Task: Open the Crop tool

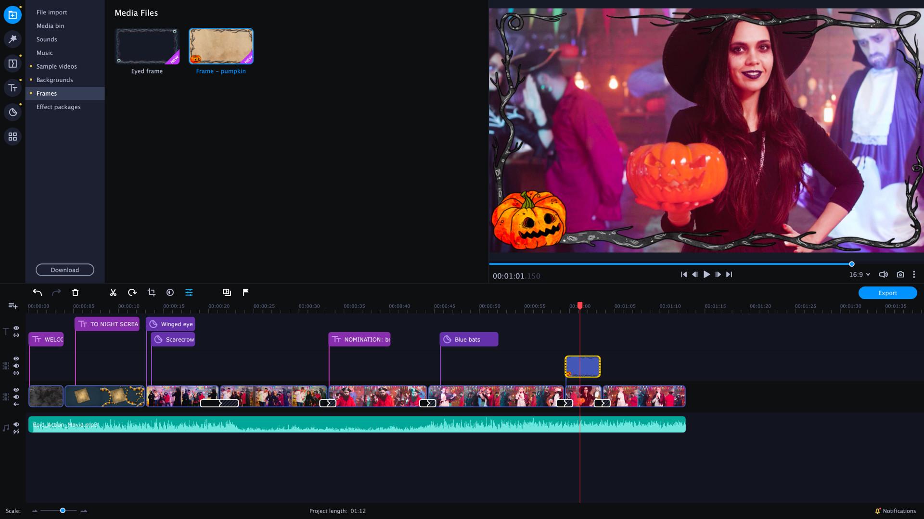Action: click(152, 293)
